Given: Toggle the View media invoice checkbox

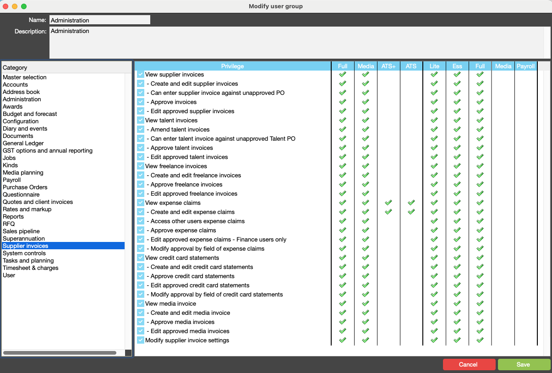Looking at the screenshot, I should 141,303.
